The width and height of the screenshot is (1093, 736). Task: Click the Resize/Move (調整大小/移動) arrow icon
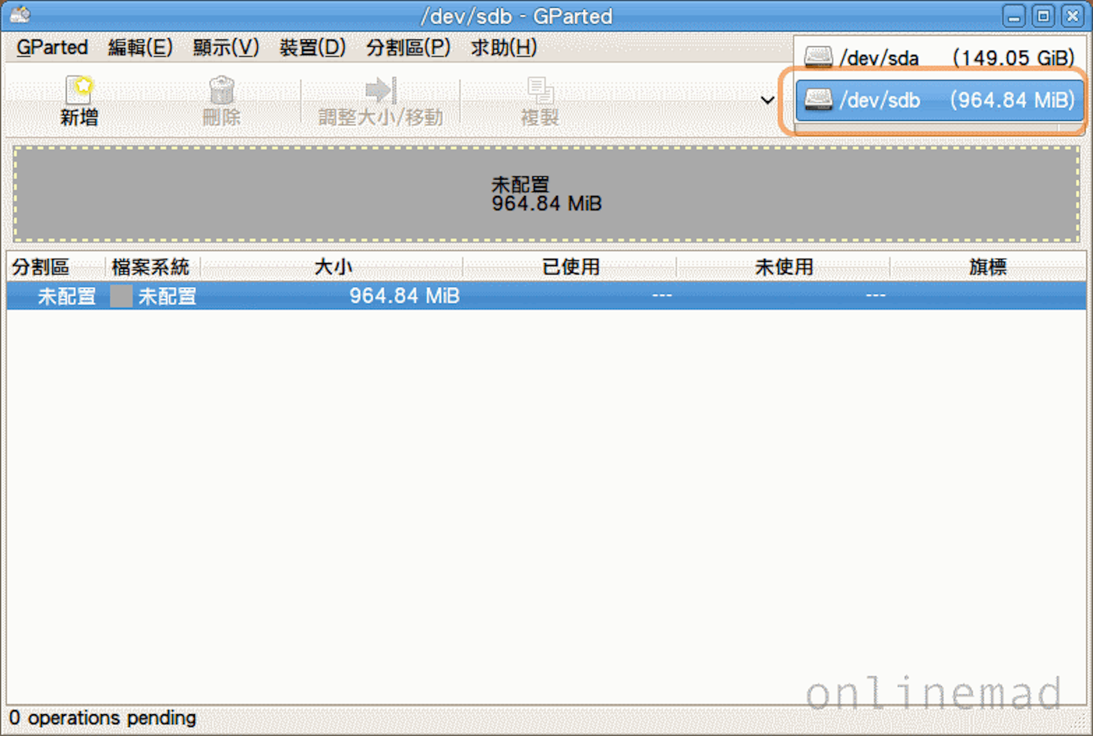click(x=380, y=90)
